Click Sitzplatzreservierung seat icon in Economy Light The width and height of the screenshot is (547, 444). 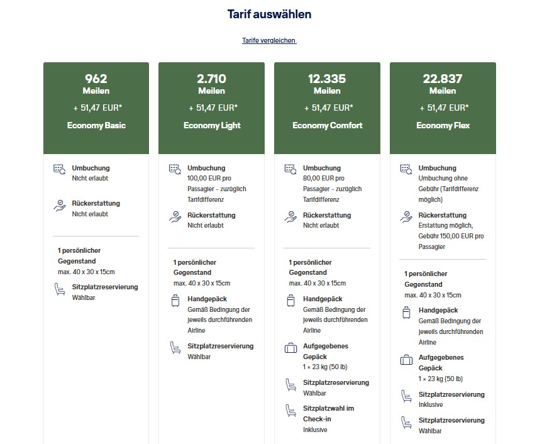pos(175,348)
